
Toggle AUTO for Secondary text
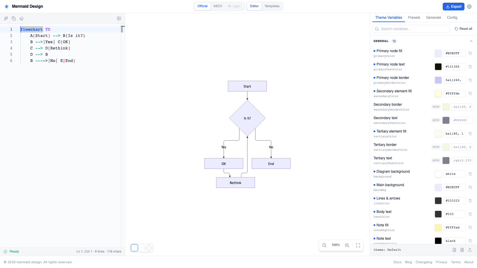click(436, 120)
